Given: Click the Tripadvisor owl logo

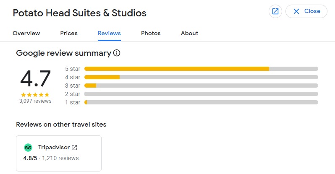Looking at the screenshot, I should (28, 148).
